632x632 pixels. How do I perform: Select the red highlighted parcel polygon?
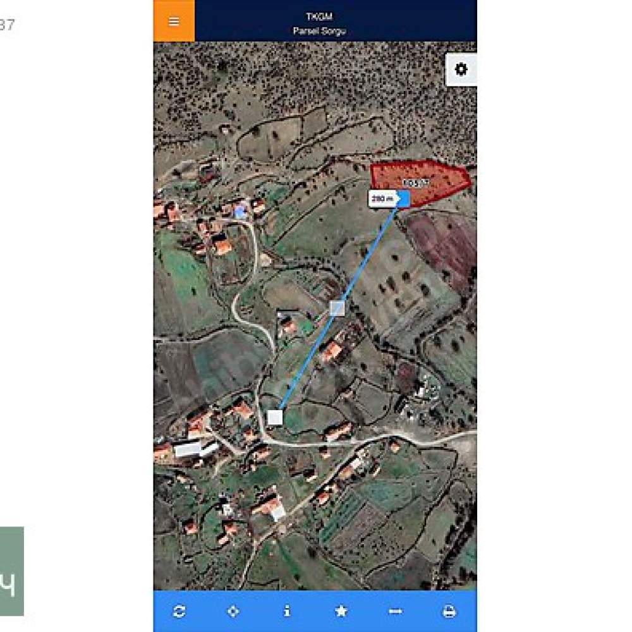[421, 182]
